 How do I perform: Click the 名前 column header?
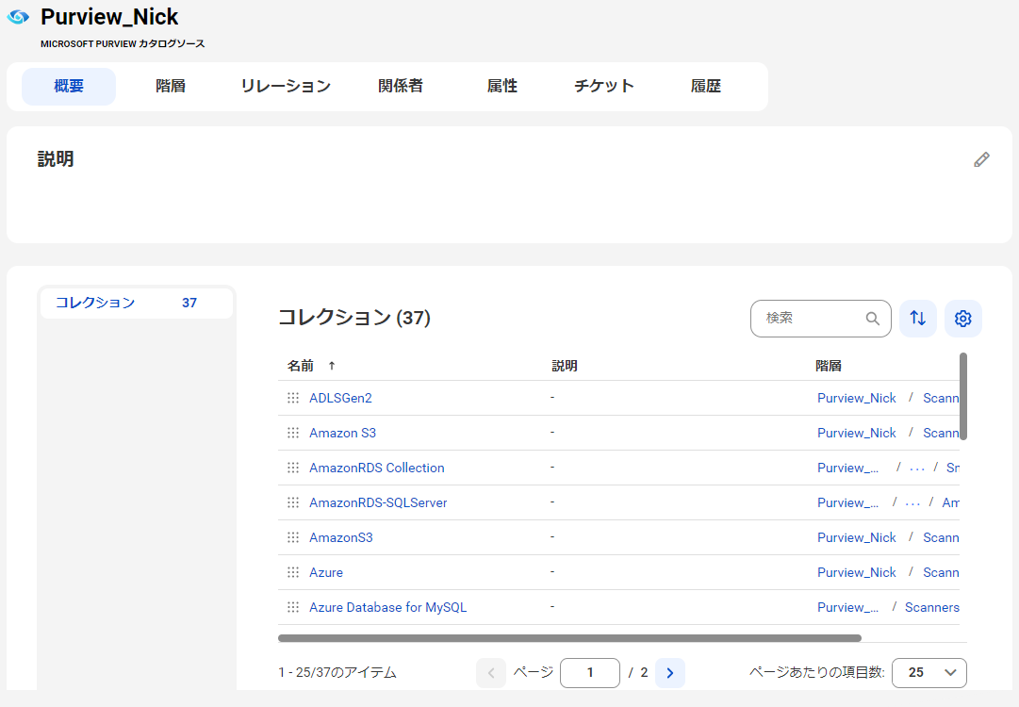click(x=301, y=366)
